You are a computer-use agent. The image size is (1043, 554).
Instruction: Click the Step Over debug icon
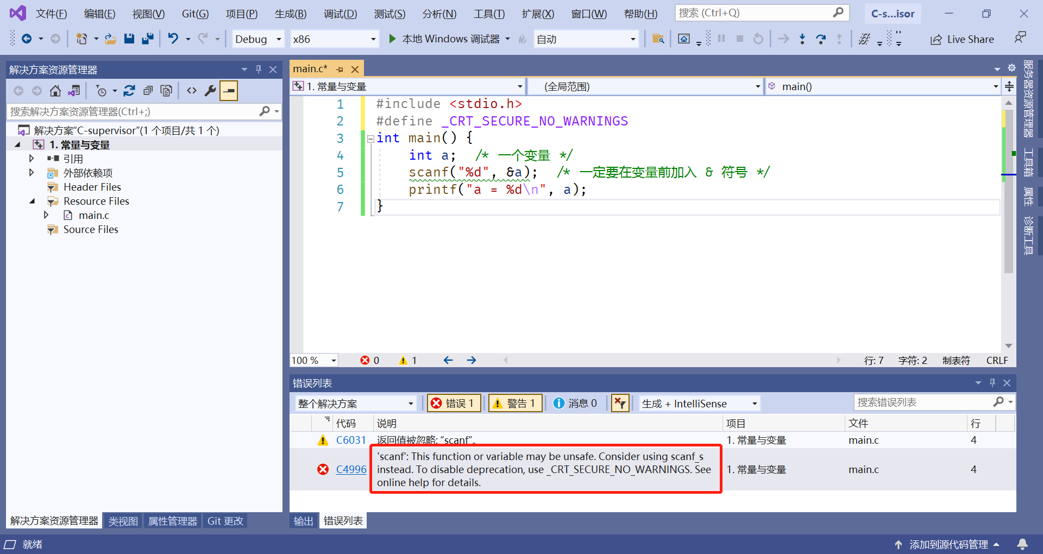(x=821, y=39)
